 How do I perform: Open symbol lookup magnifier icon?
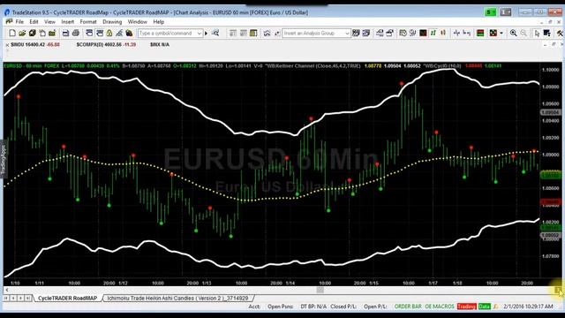[215, 34]
